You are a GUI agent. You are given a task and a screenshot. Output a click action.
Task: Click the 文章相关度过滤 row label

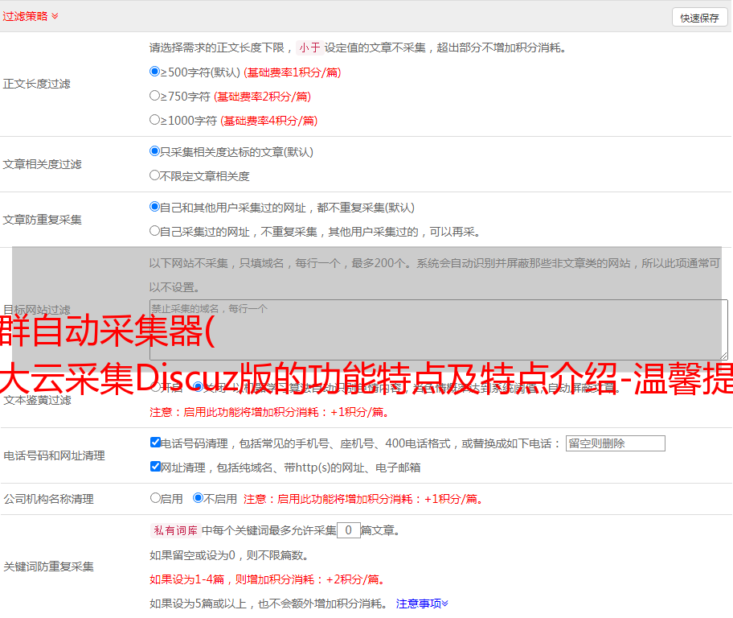pos(42,164)
